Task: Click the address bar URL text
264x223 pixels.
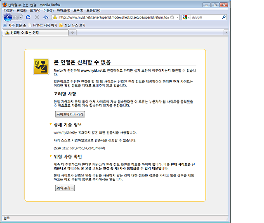Action: (114, 17)
